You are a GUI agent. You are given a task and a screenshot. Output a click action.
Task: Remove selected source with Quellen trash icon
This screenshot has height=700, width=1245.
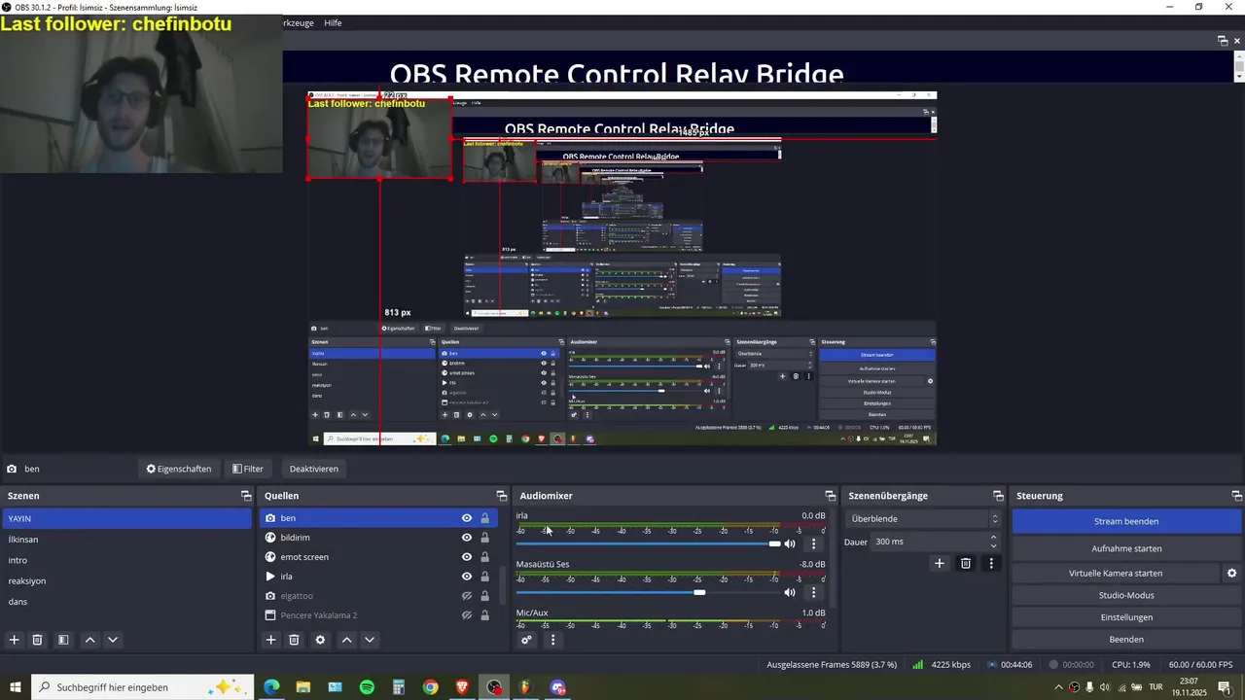(x=294, y=640)
